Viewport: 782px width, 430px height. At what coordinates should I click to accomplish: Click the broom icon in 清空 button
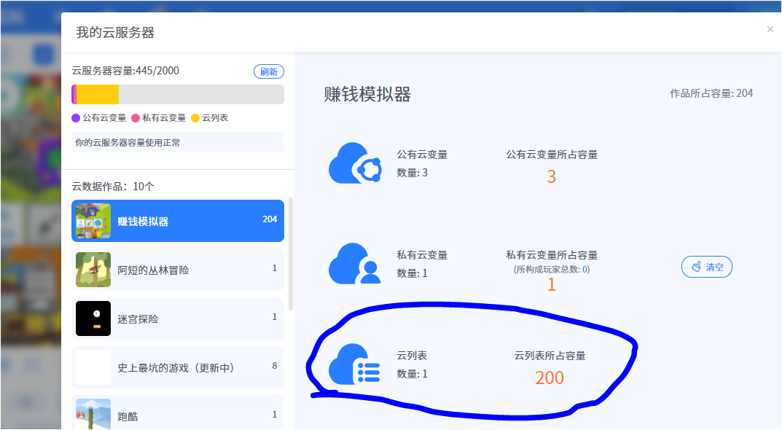pyautogui.click(x=696, y=267)
